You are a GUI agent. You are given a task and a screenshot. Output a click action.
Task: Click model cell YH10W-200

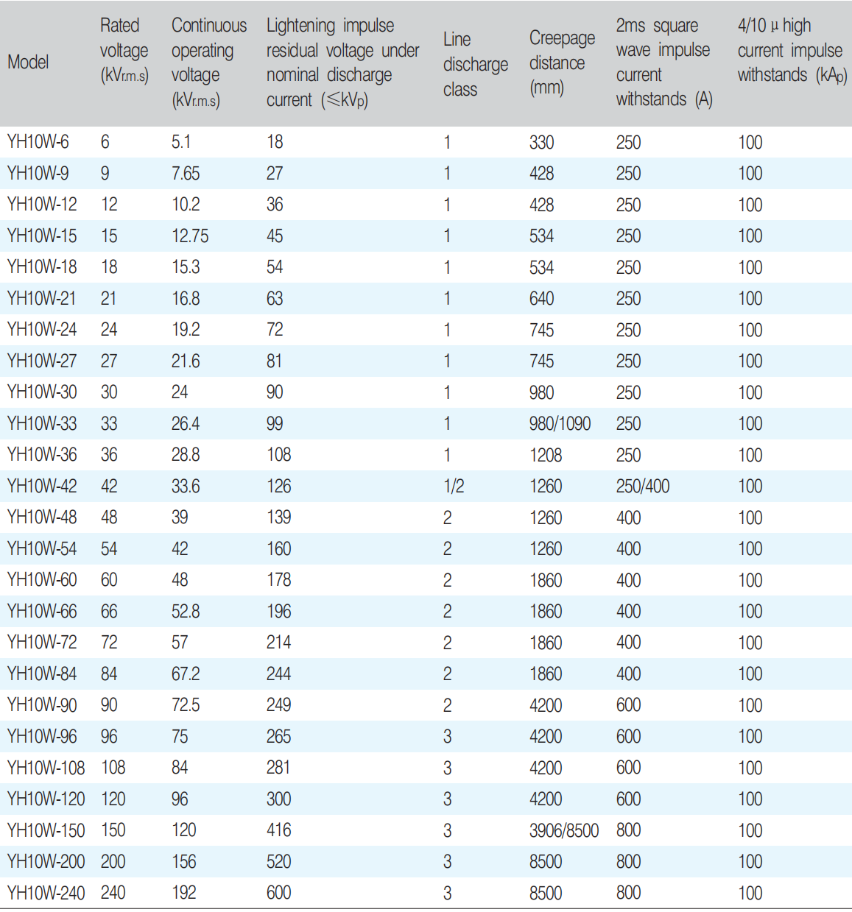(46, 861)
